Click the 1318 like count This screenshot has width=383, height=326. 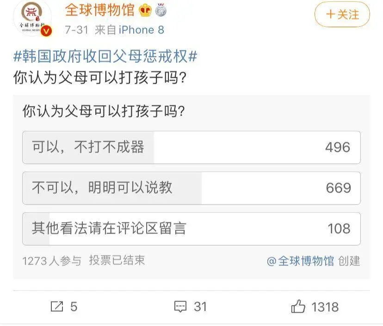pos(325,307)
